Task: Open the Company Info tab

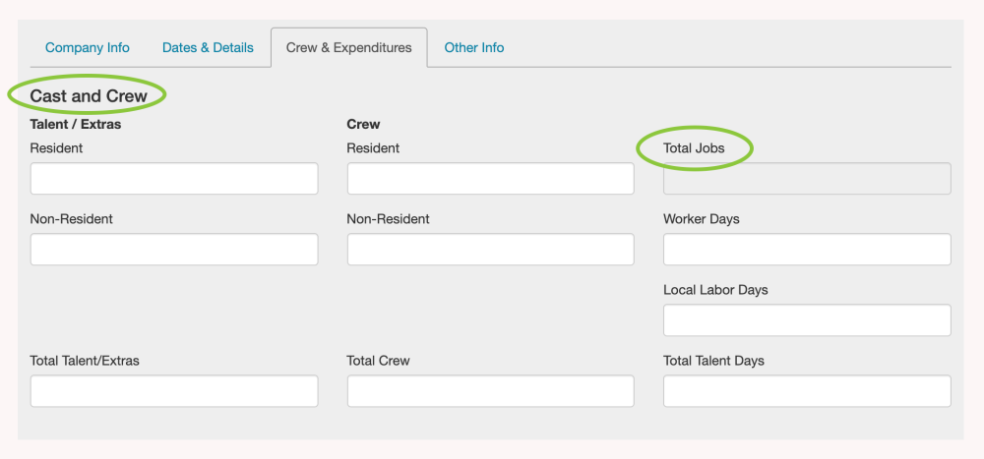Action: (88, 47)
